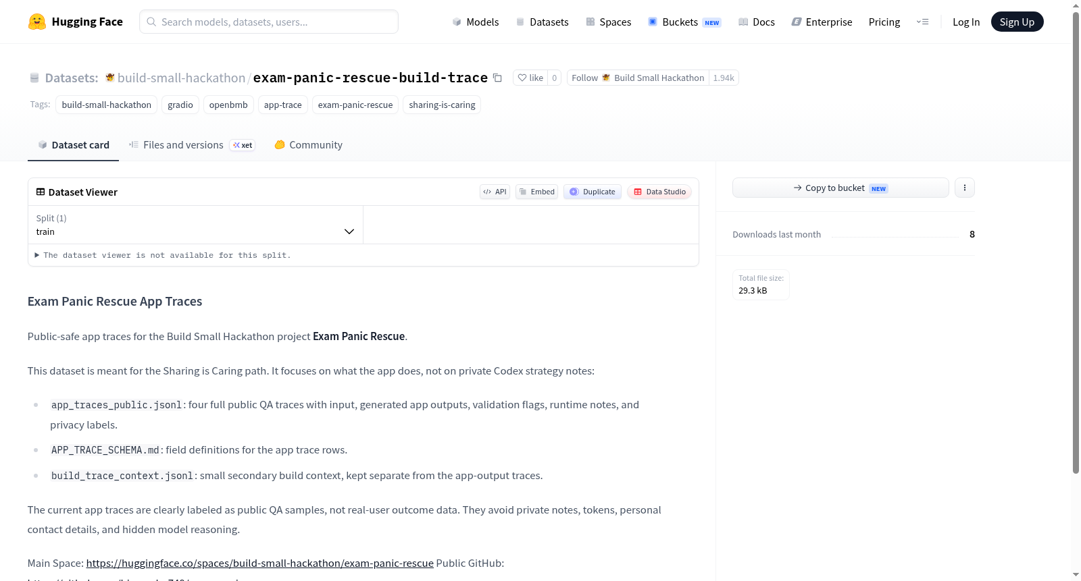Click the APP_TRACE_SCHEMA.md filename
Screen dimensions: 1081x581
pos(105,450)
